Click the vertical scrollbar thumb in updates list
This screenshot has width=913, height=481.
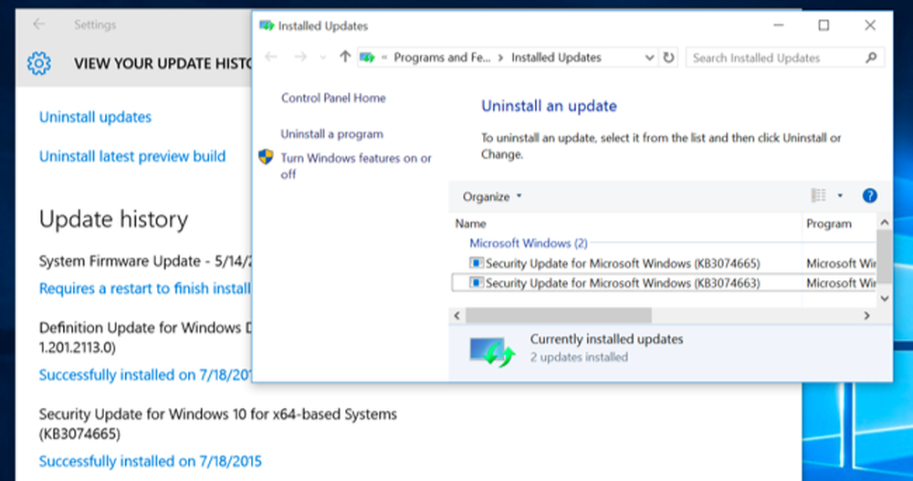click(x=884, y=256)
